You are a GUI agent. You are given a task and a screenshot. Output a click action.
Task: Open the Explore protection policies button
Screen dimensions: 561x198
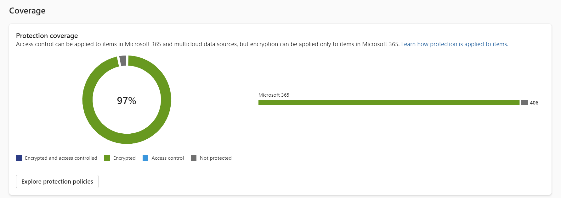pyautogui.click(x=57, y=182)
